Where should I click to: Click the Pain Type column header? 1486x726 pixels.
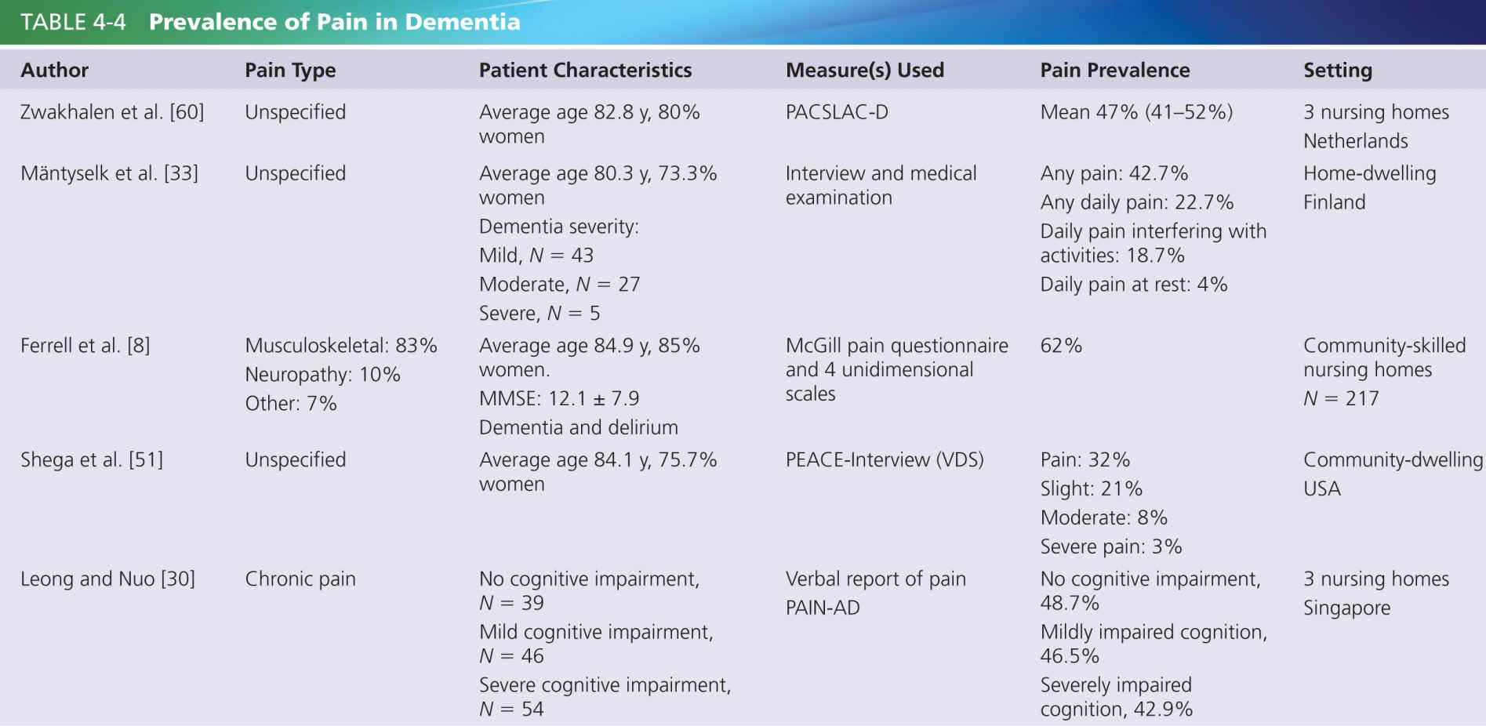coord(290,71)
